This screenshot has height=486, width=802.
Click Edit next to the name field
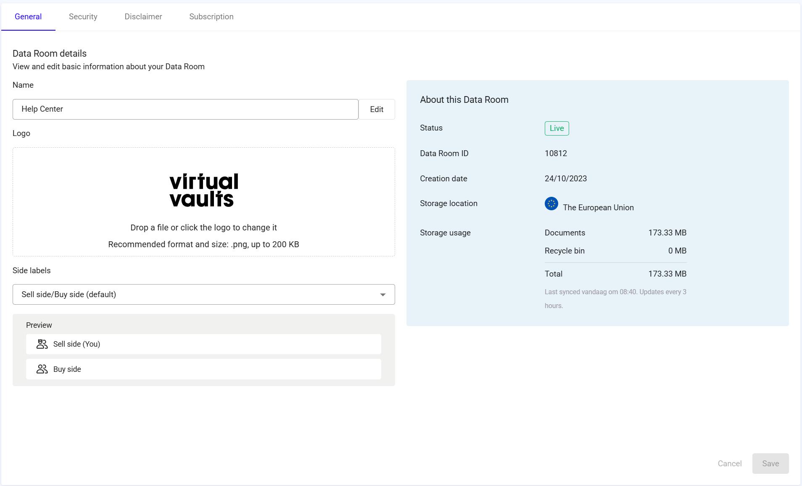coord(377,110)
